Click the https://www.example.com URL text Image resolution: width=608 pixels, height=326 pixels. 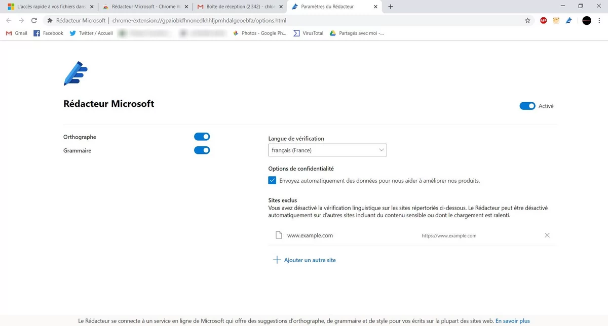449,236
